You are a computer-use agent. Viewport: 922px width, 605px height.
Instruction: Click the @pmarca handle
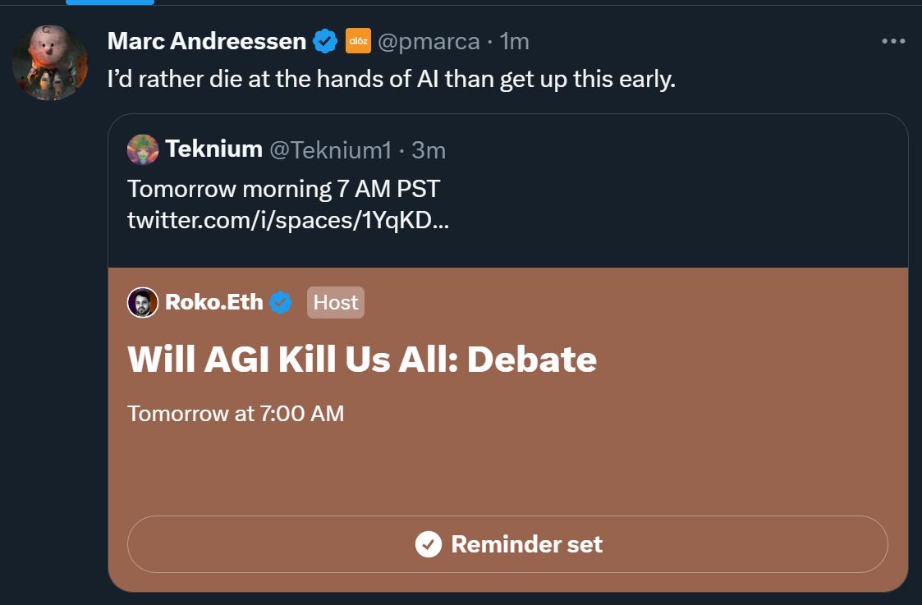pos(429,42)
